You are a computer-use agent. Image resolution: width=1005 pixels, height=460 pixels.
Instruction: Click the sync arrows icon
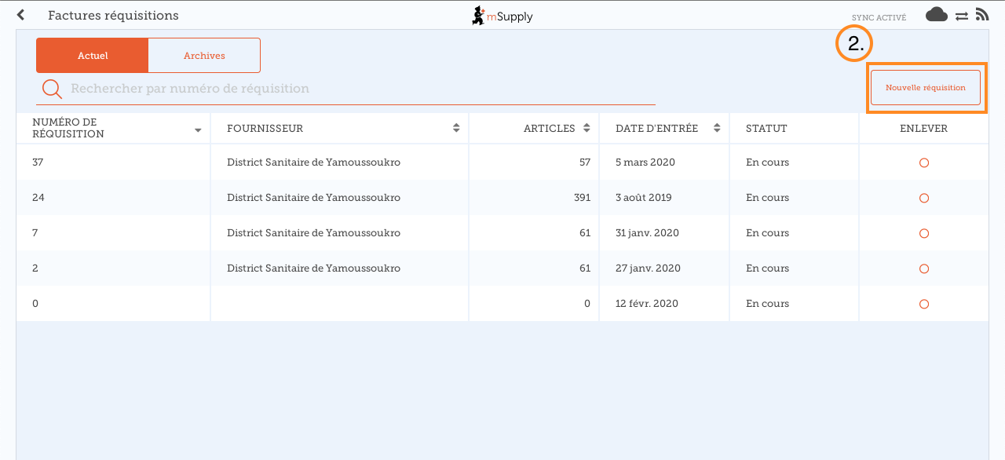(961, 16)
